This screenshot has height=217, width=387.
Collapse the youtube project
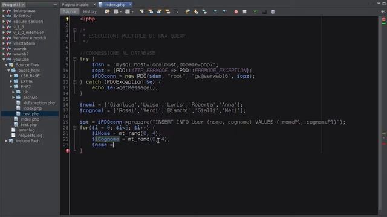4,60
